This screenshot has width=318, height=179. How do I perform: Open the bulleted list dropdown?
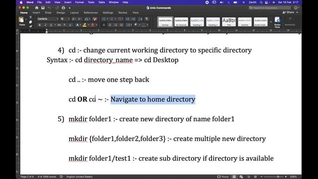[x=107, y=19]
